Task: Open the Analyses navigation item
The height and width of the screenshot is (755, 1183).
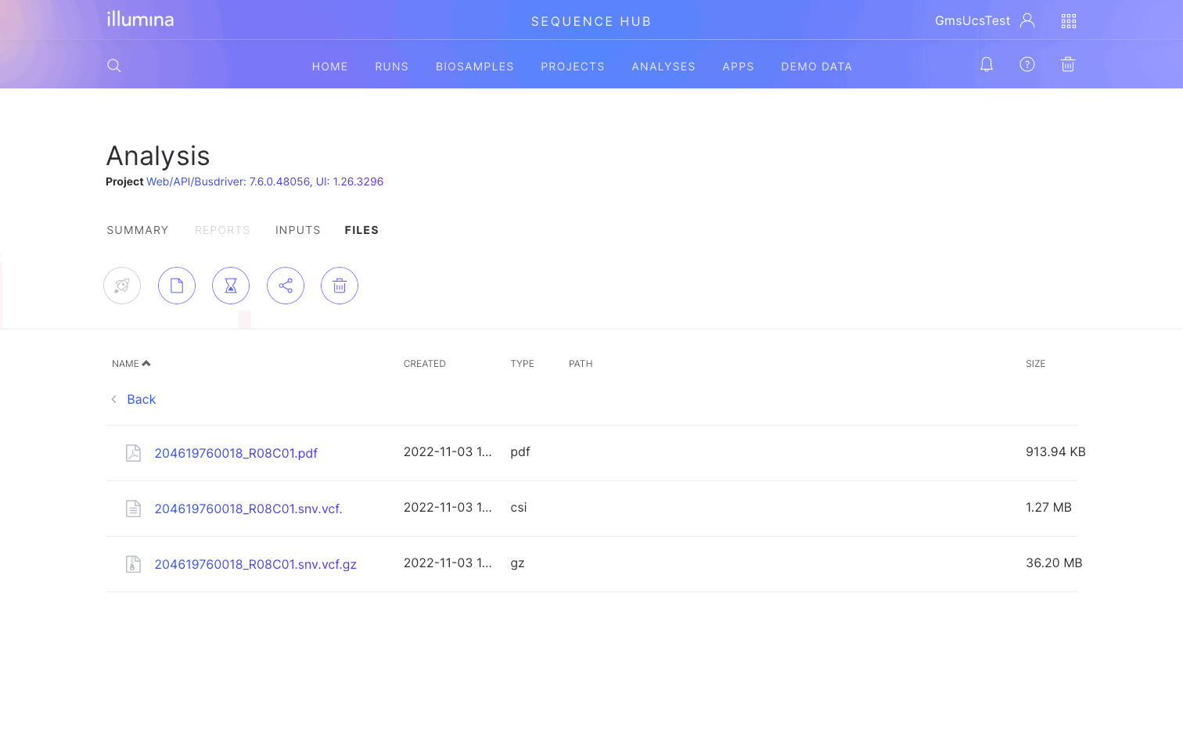Action: tap(663, 67)
